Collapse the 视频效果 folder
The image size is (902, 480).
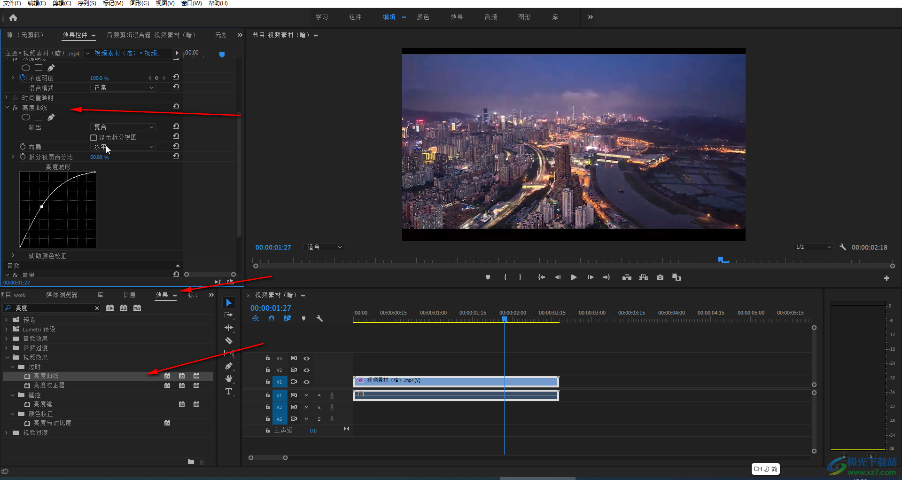pyautogui.click(x=7, y=357)
